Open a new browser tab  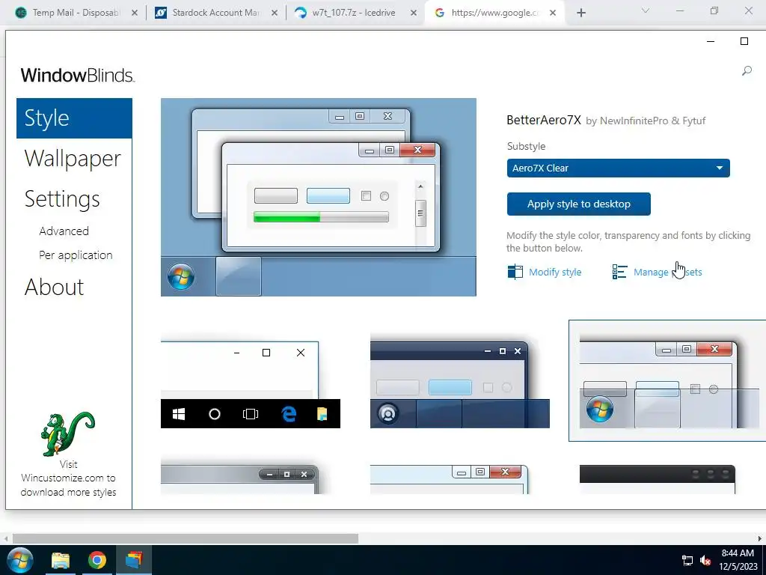coord(580,13)
